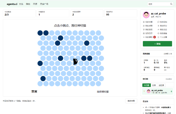This screenshot has height=114, width=176.
Task: Click the 我的徽章 badge check icon
Action: pos(158,33)
